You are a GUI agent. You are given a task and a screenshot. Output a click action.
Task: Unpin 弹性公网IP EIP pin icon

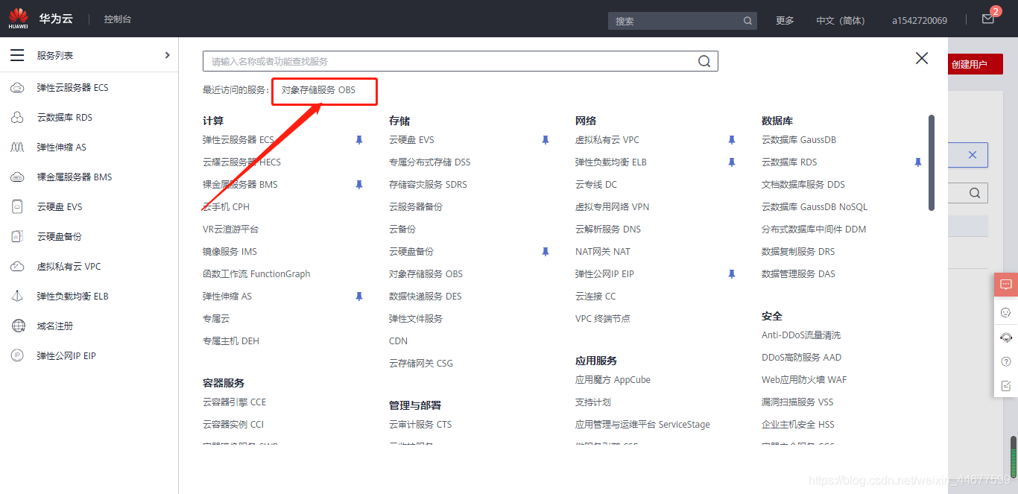point(731,273)
